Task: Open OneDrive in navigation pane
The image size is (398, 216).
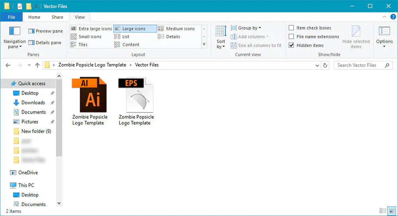Action: [28, 173]
